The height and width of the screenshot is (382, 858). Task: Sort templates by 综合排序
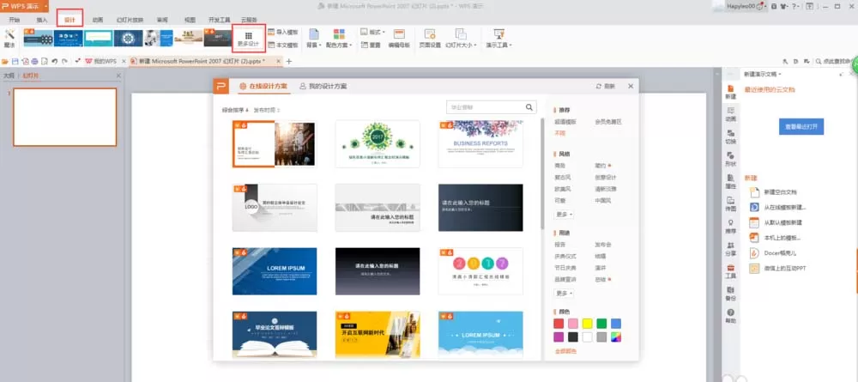[x=235, y=110]
